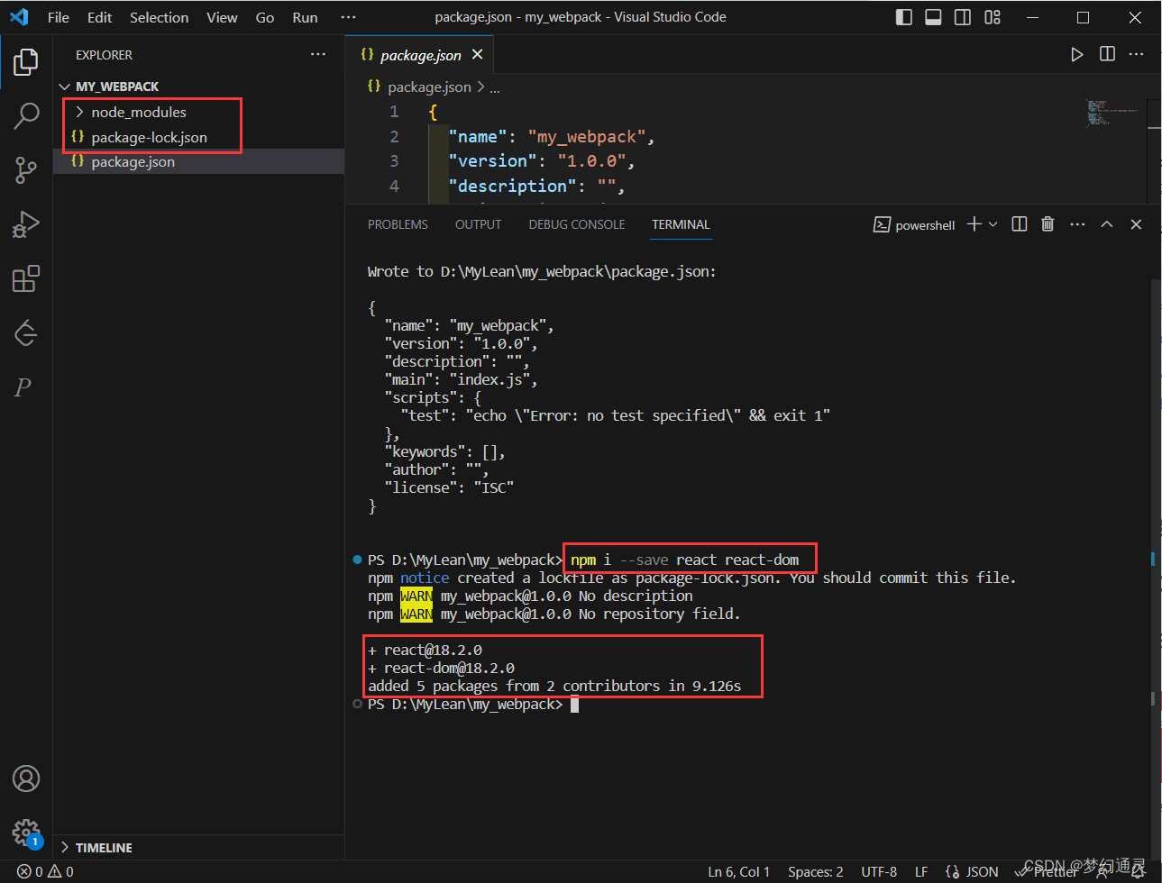Screen dimensions: 1162x883
Task: Close the terminal panel
Action: (x=1136, y=224)
